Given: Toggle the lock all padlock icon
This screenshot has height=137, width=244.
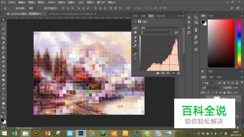Looking at the screenshot, I should tap(224, 93).
